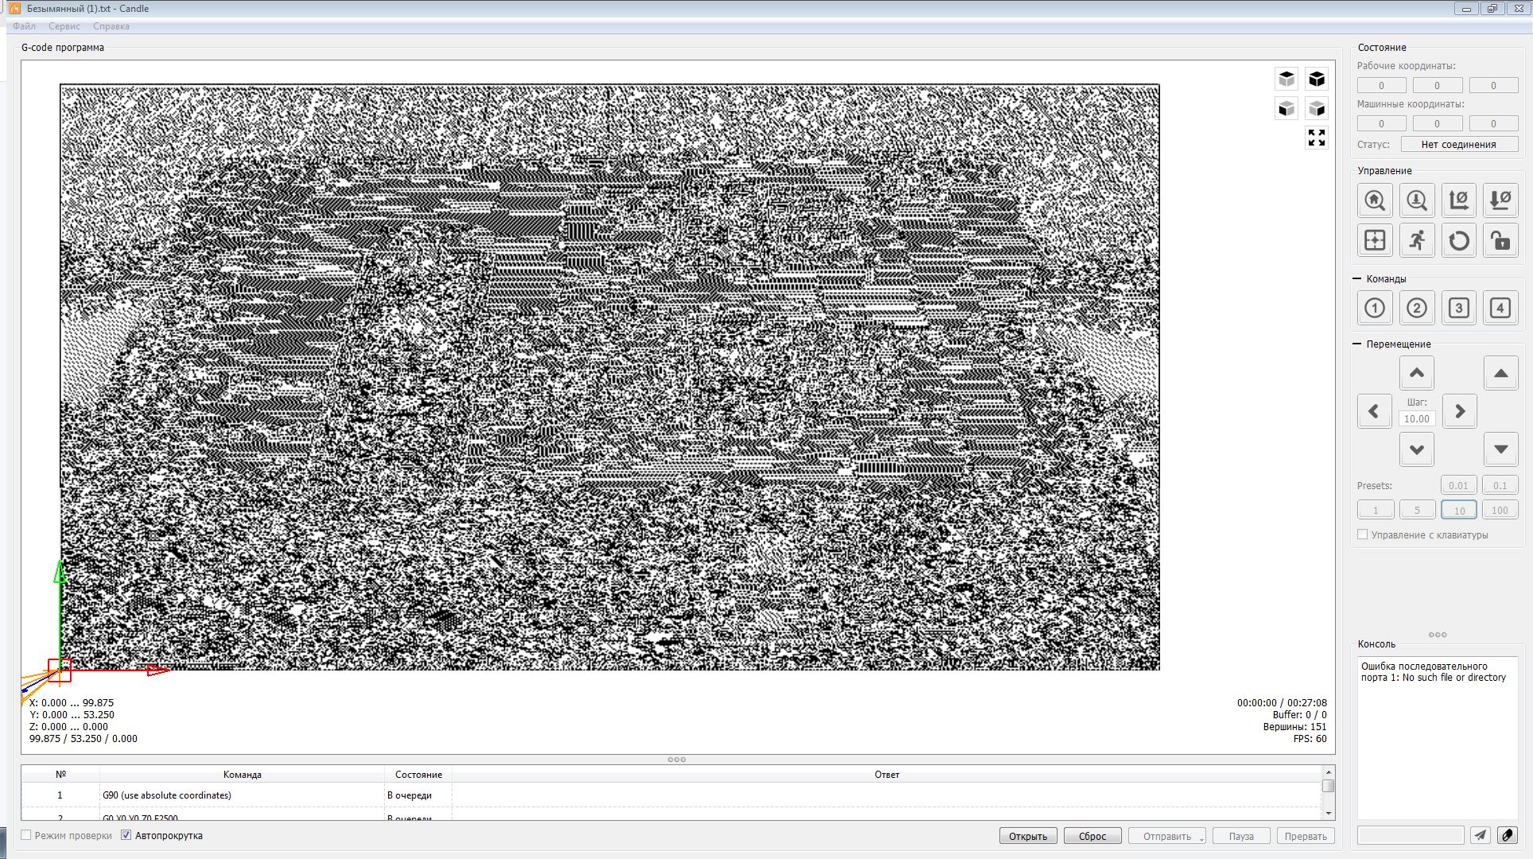Click the Home machine icon
The height and width of the screenshot is (859, 1533).
[x=1375, y=200]
